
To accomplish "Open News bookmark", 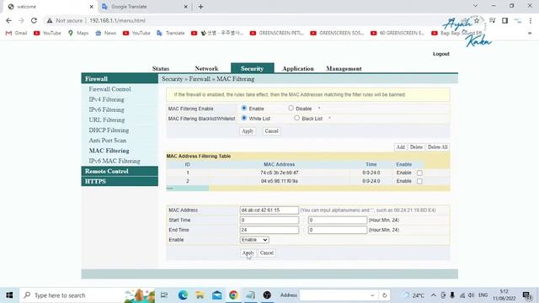I will point(106,33).
